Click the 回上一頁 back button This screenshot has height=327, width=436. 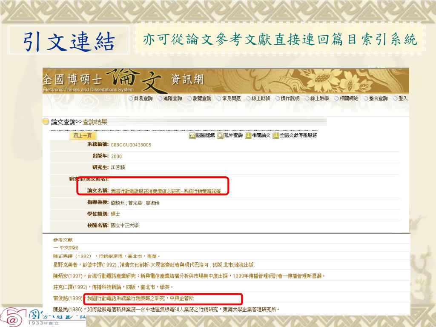coord(83,136)
